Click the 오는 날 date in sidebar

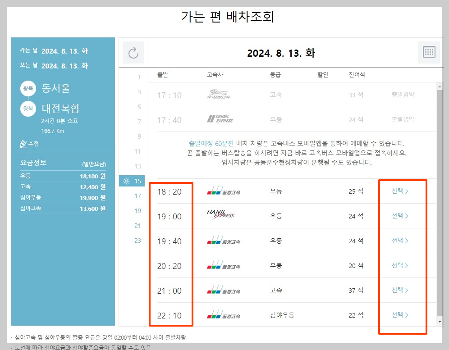pos(65,66)
